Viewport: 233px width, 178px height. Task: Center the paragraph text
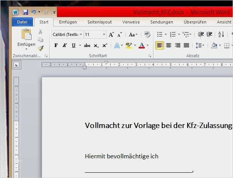pos(169,45)
